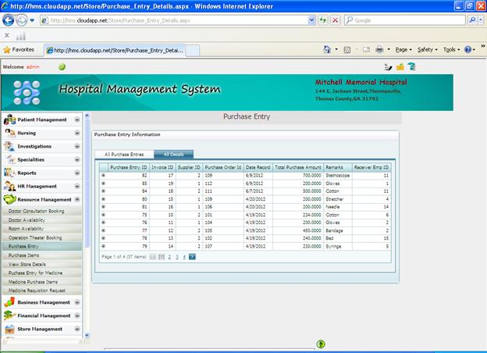Collapse the Resource Management section
The height and width of the screenshot is (353, 487).
coord(77,200)
